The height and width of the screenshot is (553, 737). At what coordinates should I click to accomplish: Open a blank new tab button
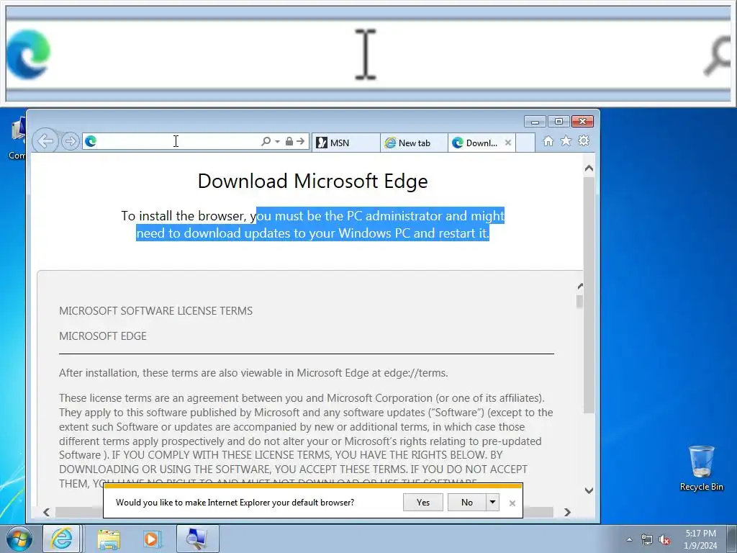click(x=525, y=143)
